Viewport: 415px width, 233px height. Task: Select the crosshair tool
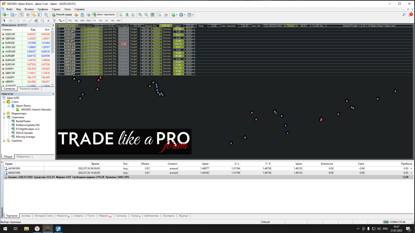pos(11,21)
